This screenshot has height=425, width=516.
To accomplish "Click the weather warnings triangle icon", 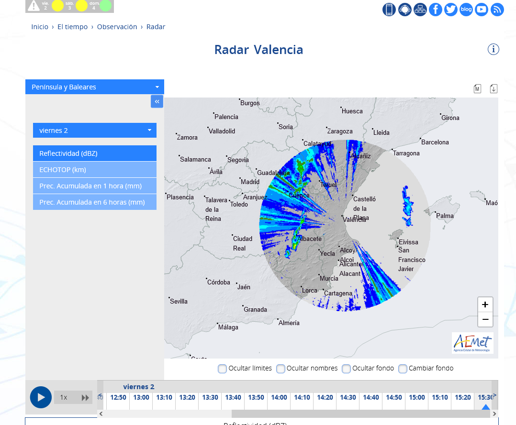I will (34, 6).
